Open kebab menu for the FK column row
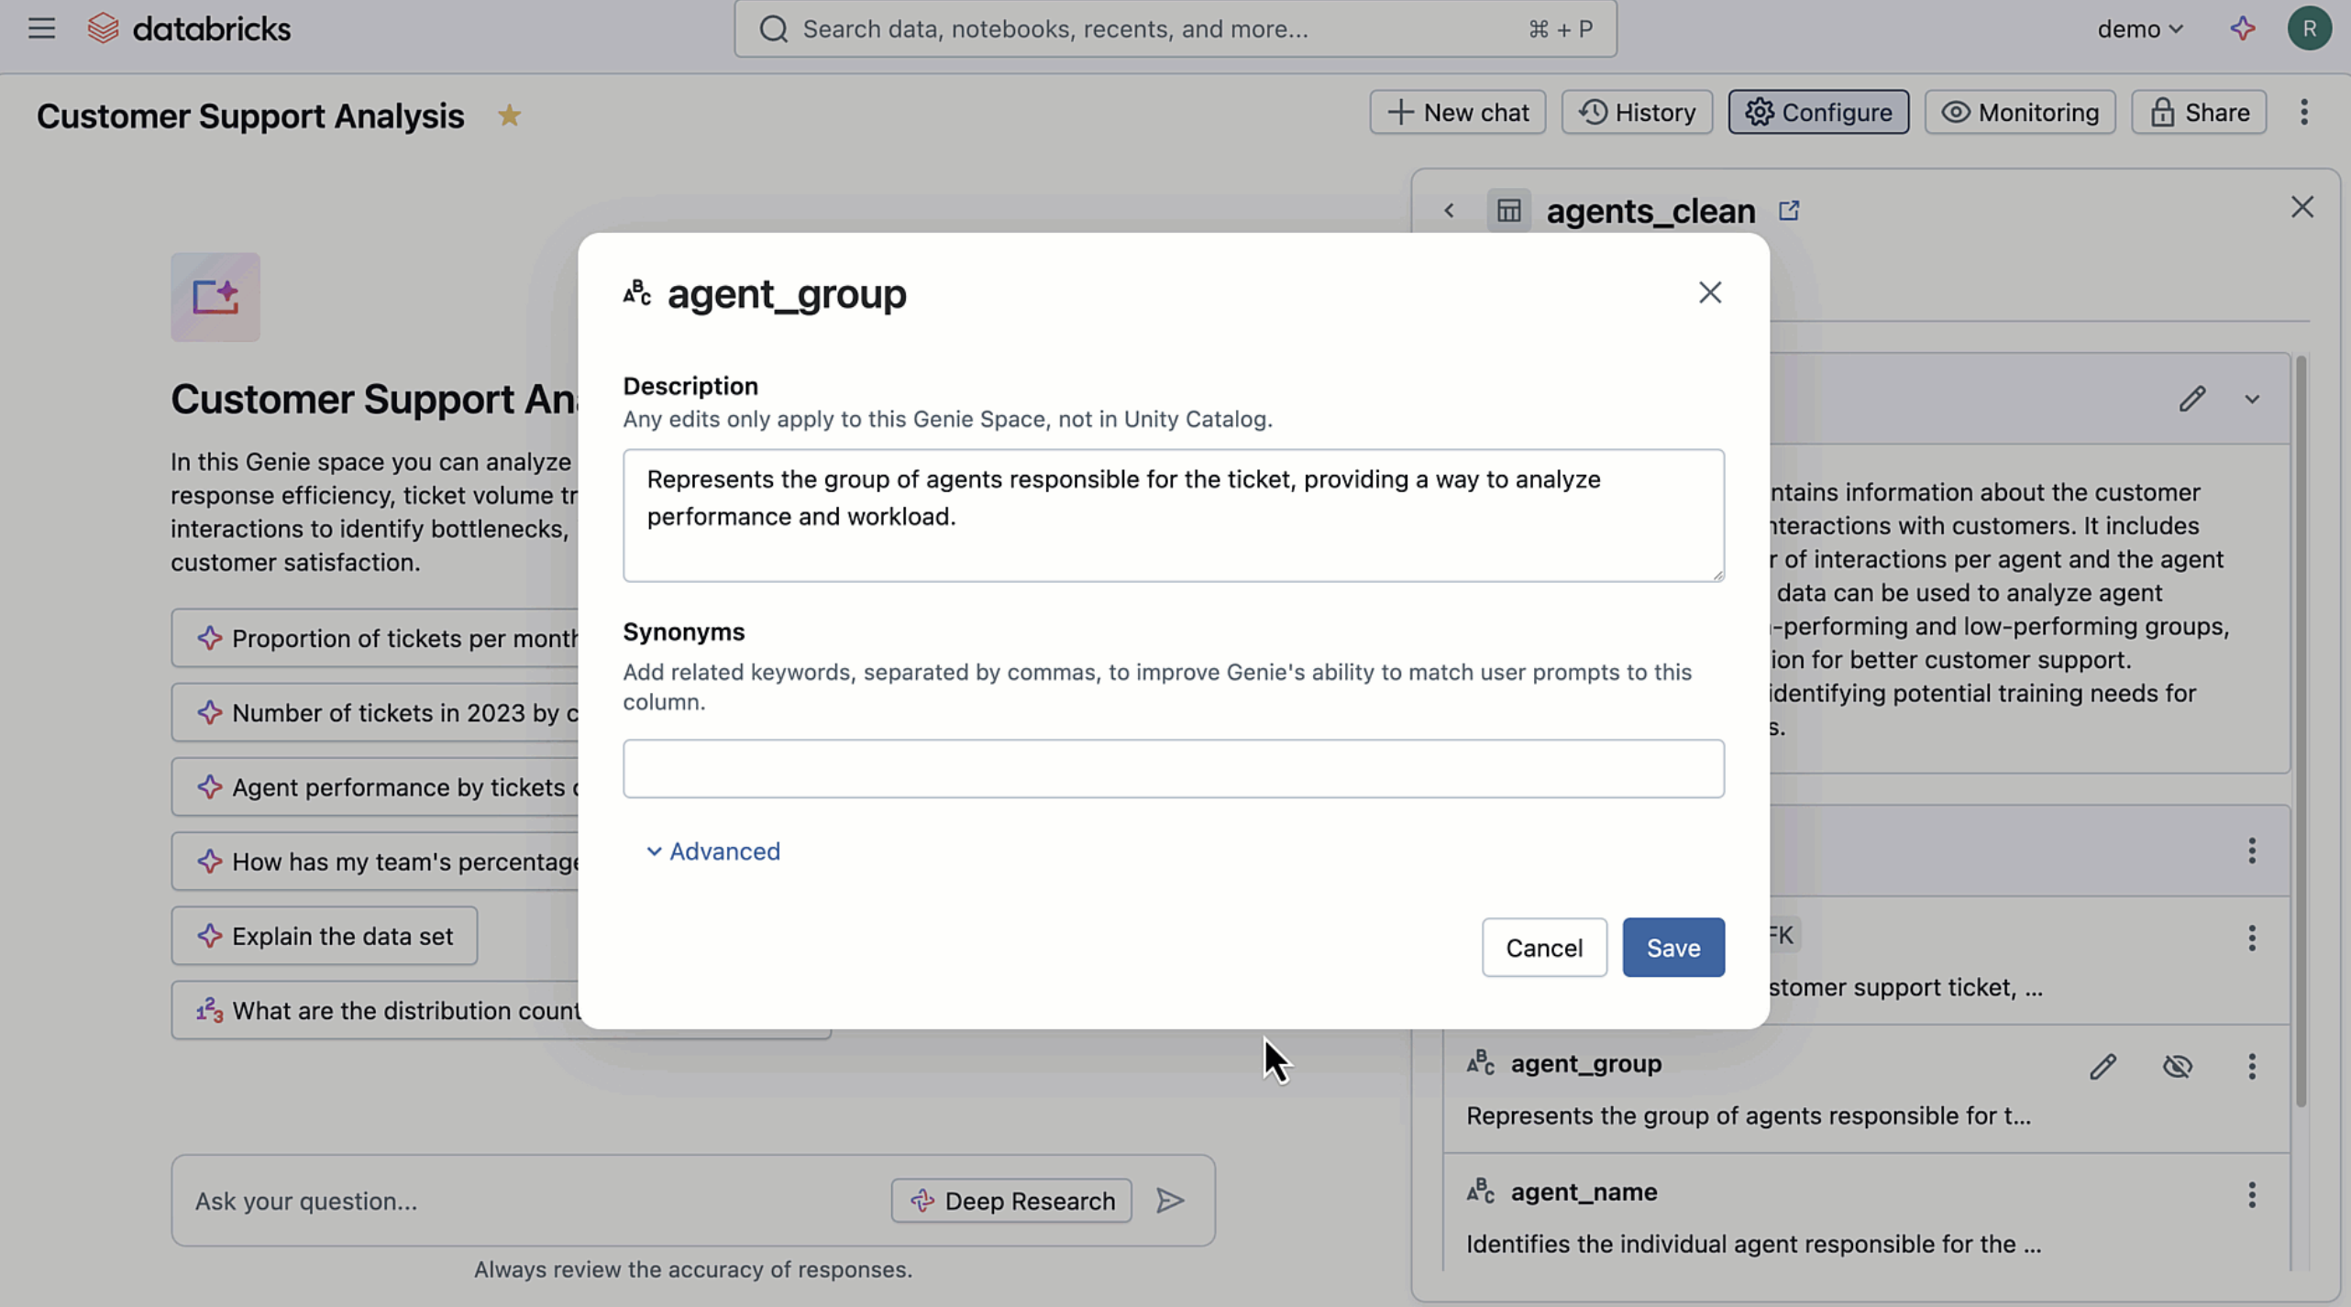The width and height of the screenshot is (2351, 1307). [x=2252, y=938]
